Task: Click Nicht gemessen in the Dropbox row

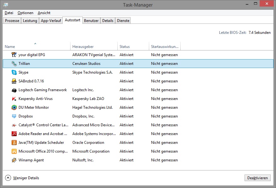Action: pyautogui.click(x=164, y=116)
